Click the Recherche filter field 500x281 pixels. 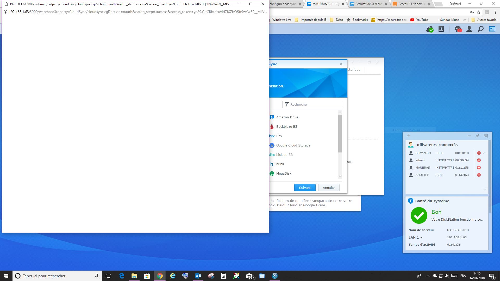click(312, 104)
